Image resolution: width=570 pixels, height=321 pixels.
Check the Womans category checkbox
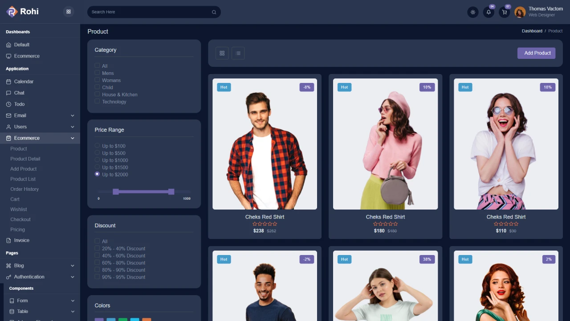[x=97, y=80]
